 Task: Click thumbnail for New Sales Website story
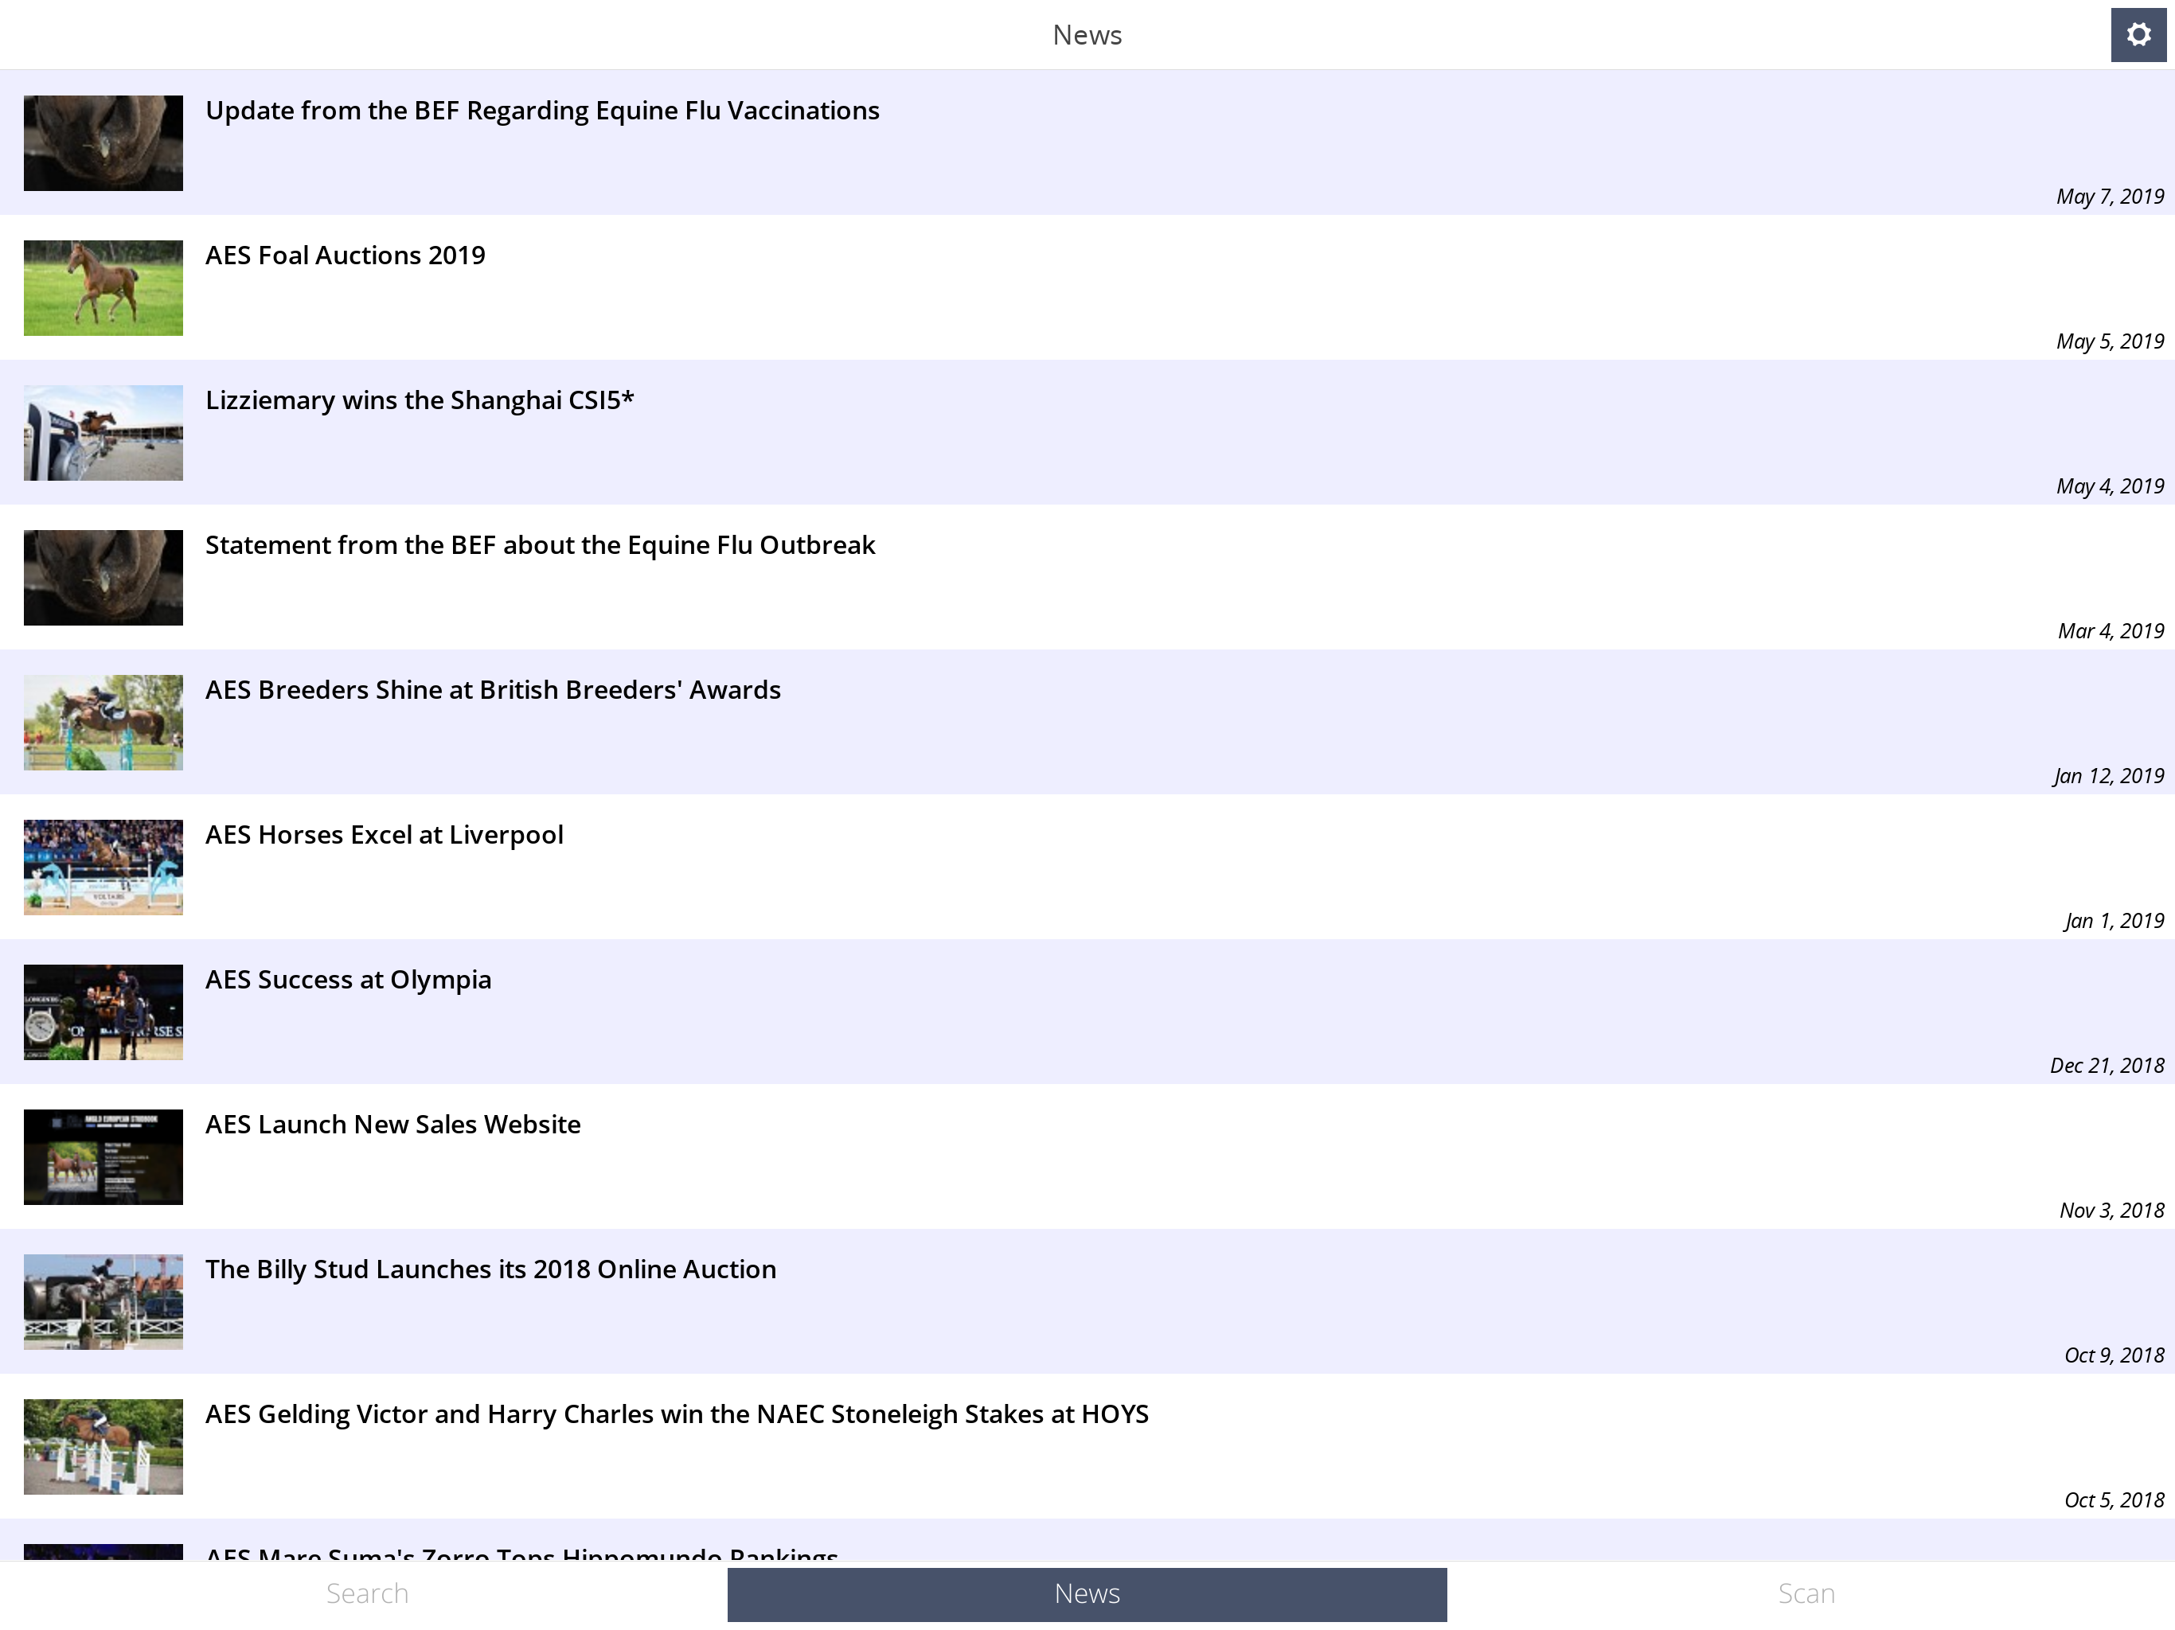pos(103,1157)
